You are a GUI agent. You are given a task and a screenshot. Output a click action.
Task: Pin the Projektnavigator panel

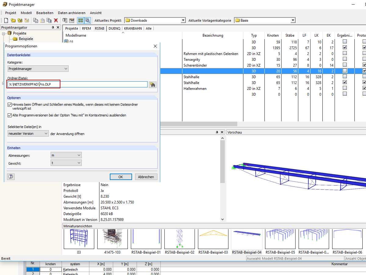[x=53, y=28]
